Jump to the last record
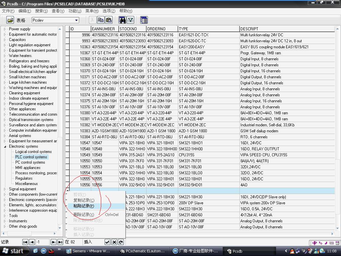This screenshot has width=341, height=256. point(60,242)
